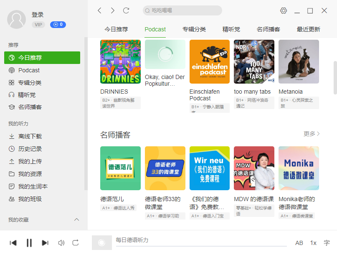Go forward with the right arrow
The width and height of the screenshot is (337, 255).
113,10
